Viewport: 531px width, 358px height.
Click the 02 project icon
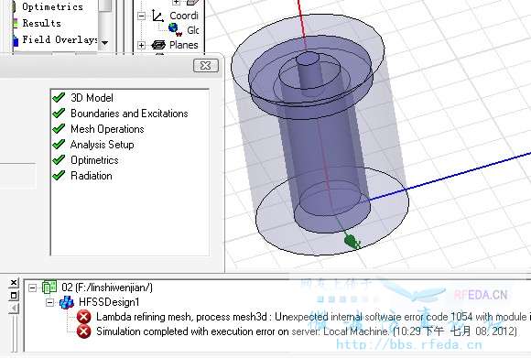(49, 287)
